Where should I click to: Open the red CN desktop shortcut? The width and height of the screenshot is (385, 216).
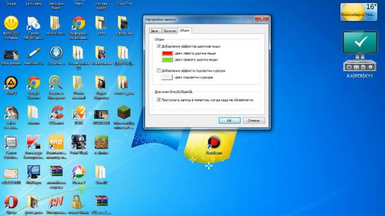pos(56,202)
